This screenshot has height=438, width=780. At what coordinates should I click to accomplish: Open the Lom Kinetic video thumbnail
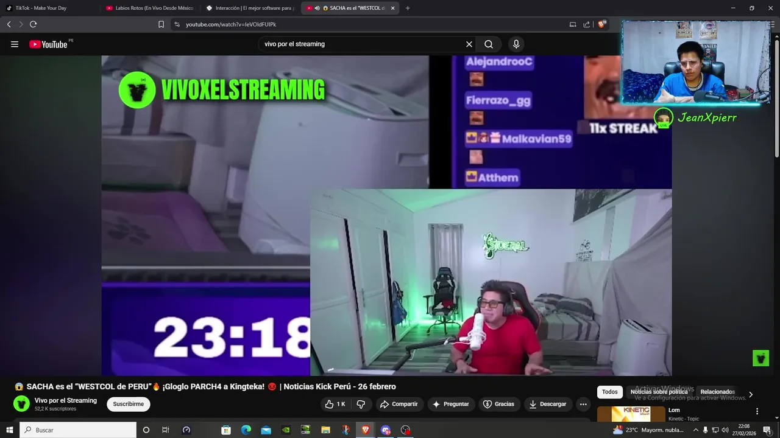(631, 414)
